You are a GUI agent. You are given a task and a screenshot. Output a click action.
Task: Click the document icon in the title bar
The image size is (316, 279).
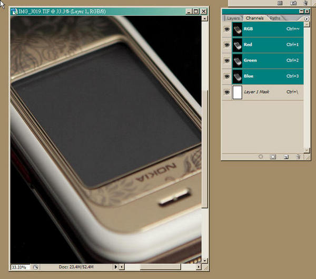14,11
